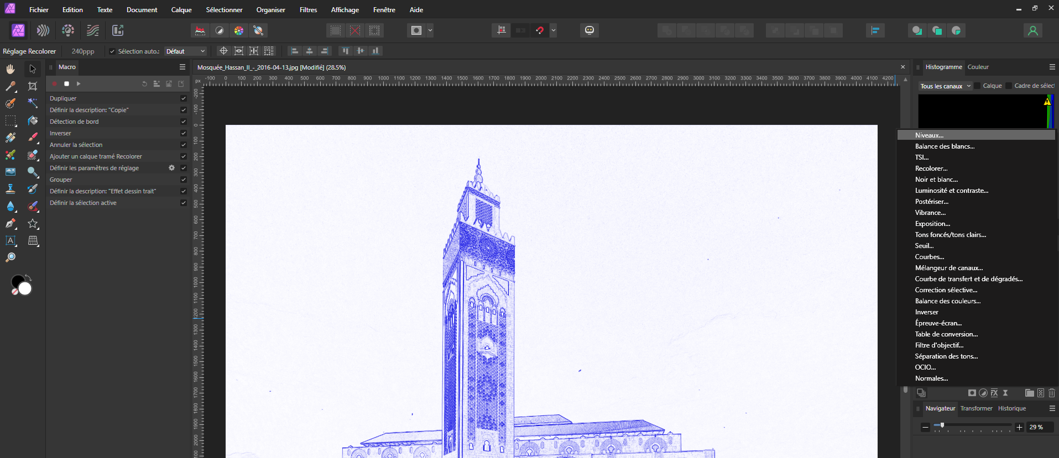
Task: Toggle the Sélection auto checkbox
Action: pos(112,51)
